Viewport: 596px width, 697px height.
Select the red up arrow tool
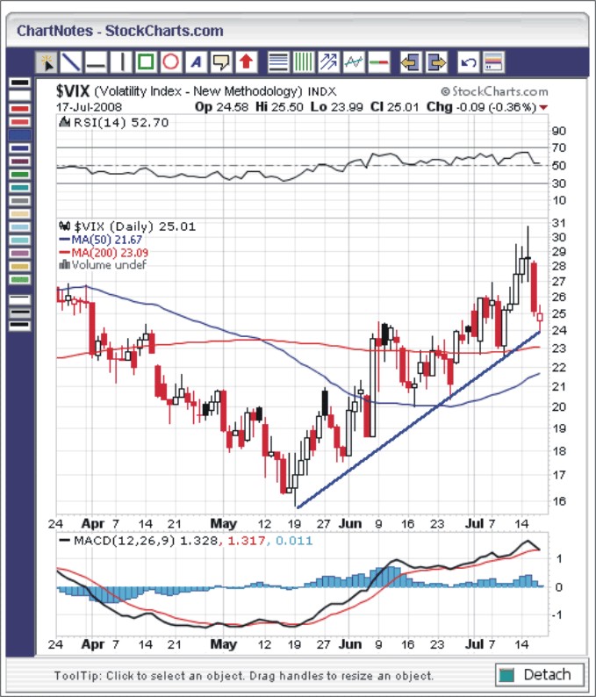[246, 62]
